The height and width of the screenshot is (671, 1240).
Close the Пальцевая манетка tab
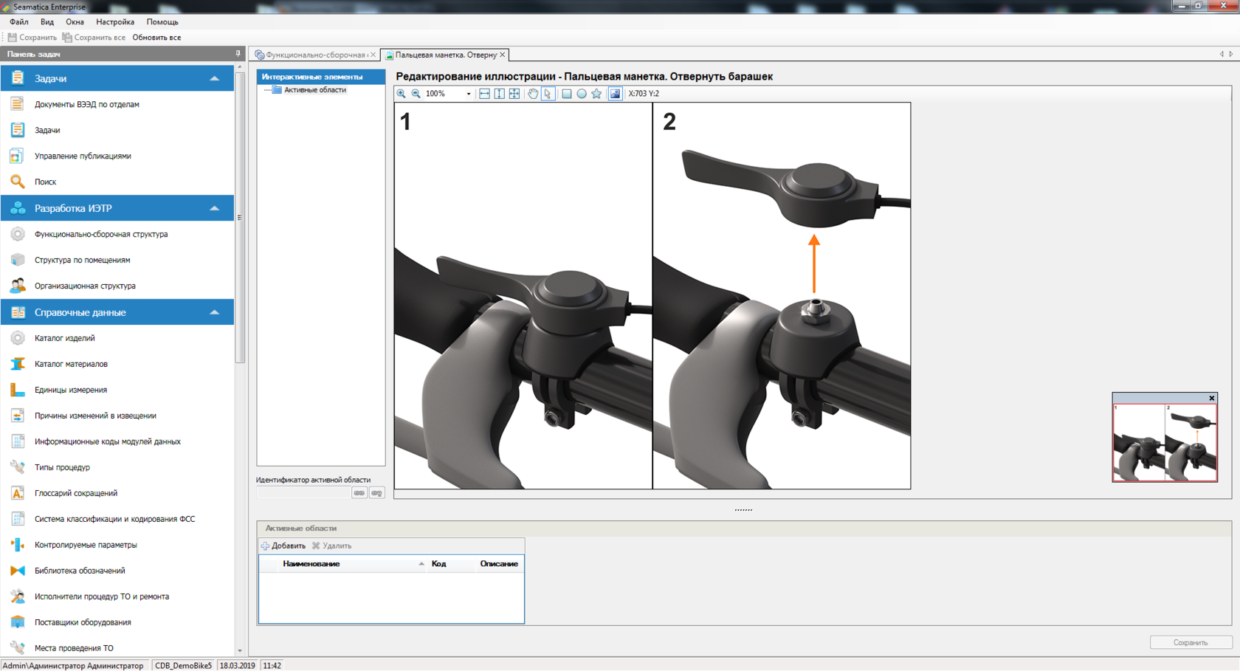click(x=503, y=55)
